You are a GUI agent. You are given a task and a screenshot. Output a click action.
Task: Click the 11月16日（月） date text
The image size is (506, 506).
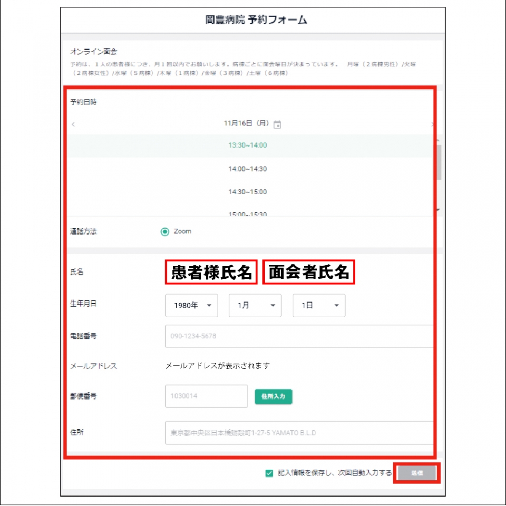pyautogui.click(x=246, y=123)
